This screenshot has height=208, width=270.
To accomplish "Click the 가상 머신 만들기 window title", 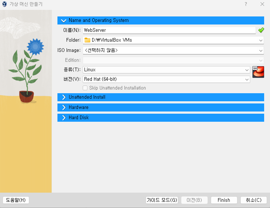I will click(26, 4).
